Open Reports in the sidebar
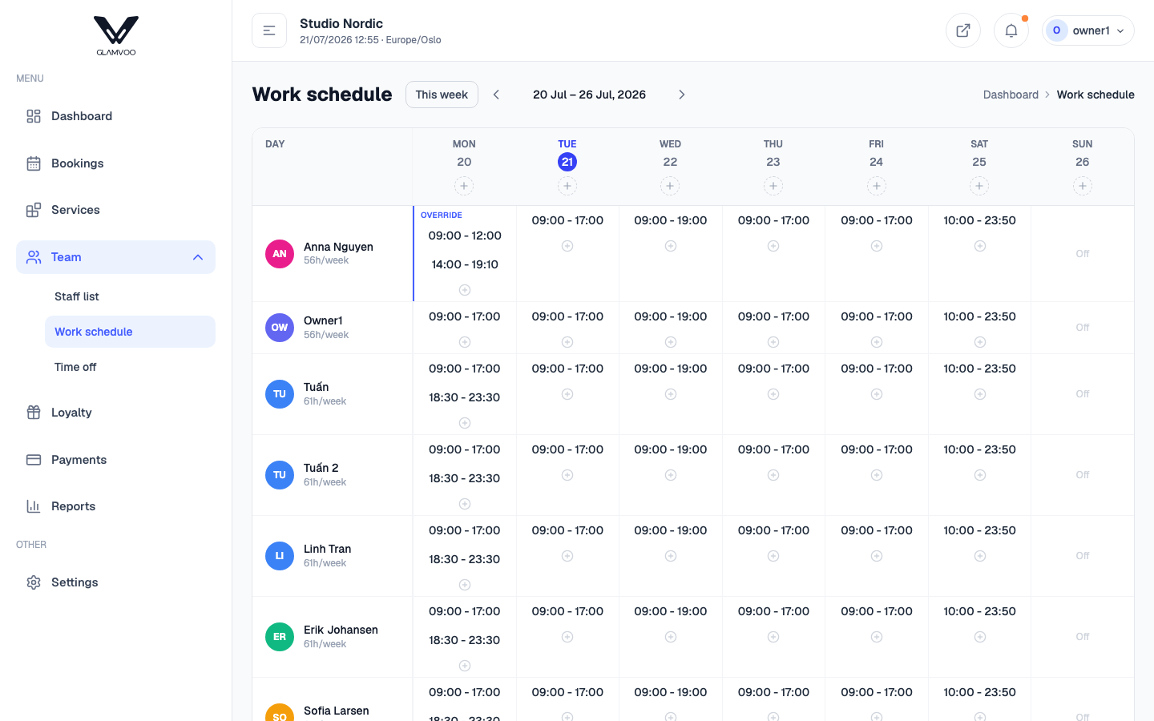This screenshot has width=1154, height=721. point(115,506)
